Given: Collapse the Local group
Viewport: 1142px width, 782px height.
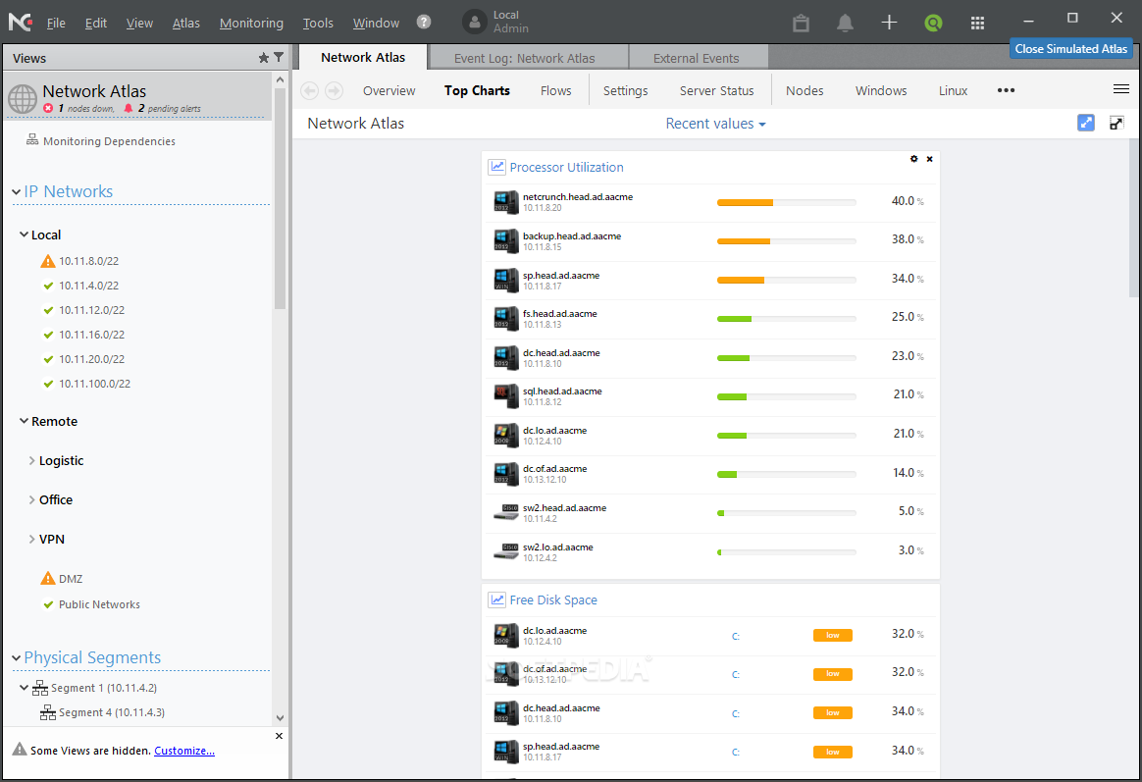Looking at the screenshot, I should click(24, 235).
